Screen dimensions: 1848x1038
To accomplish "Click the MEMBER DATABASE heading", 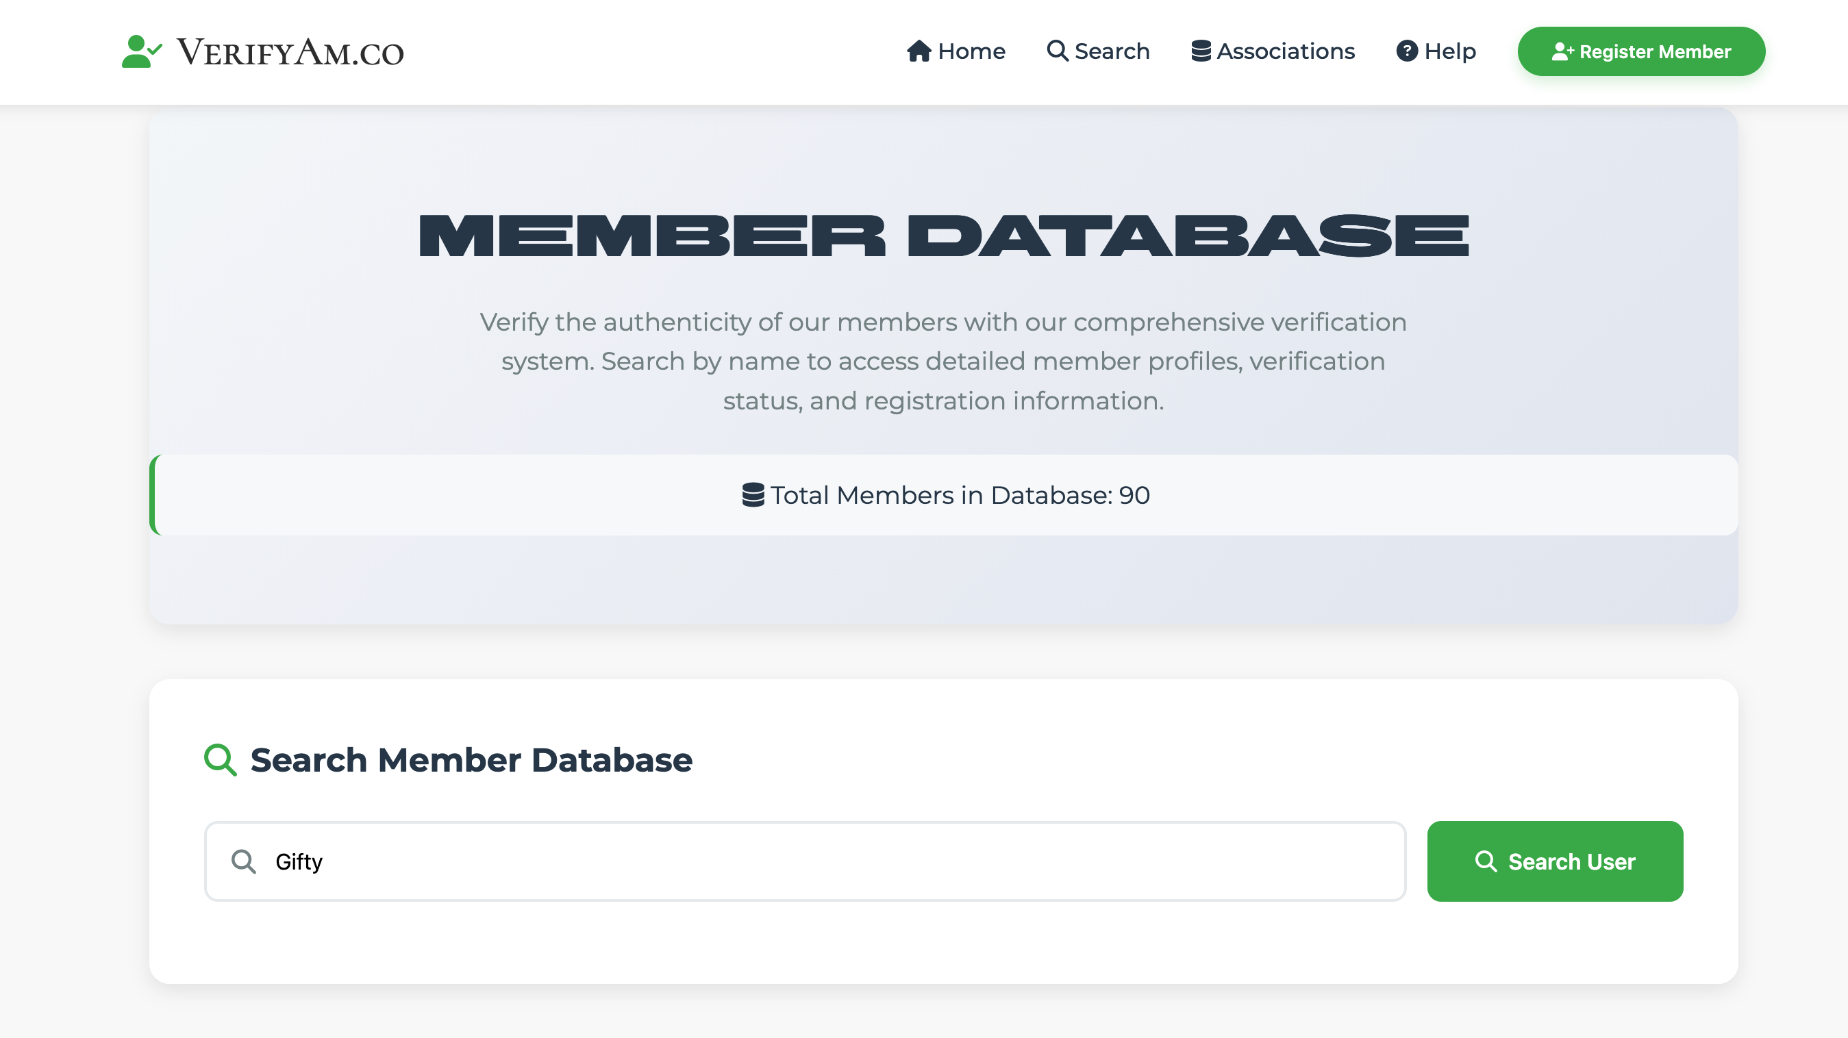I will (942, 236).
